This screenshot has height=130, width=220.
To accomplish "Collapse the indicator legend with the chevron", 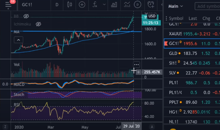I will [18, 40].
